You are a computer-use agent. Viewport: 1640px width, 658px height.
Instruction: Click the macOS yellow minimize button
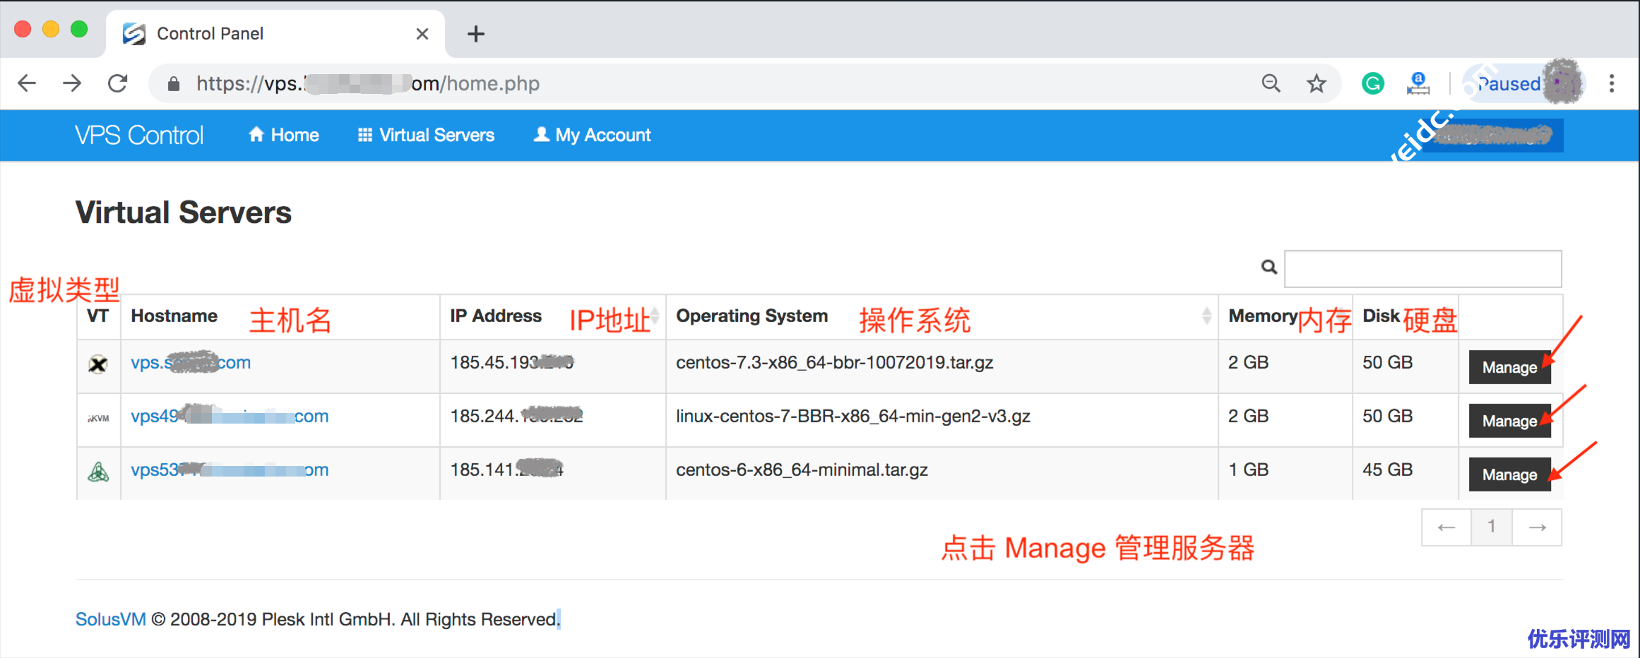point(51,29)
